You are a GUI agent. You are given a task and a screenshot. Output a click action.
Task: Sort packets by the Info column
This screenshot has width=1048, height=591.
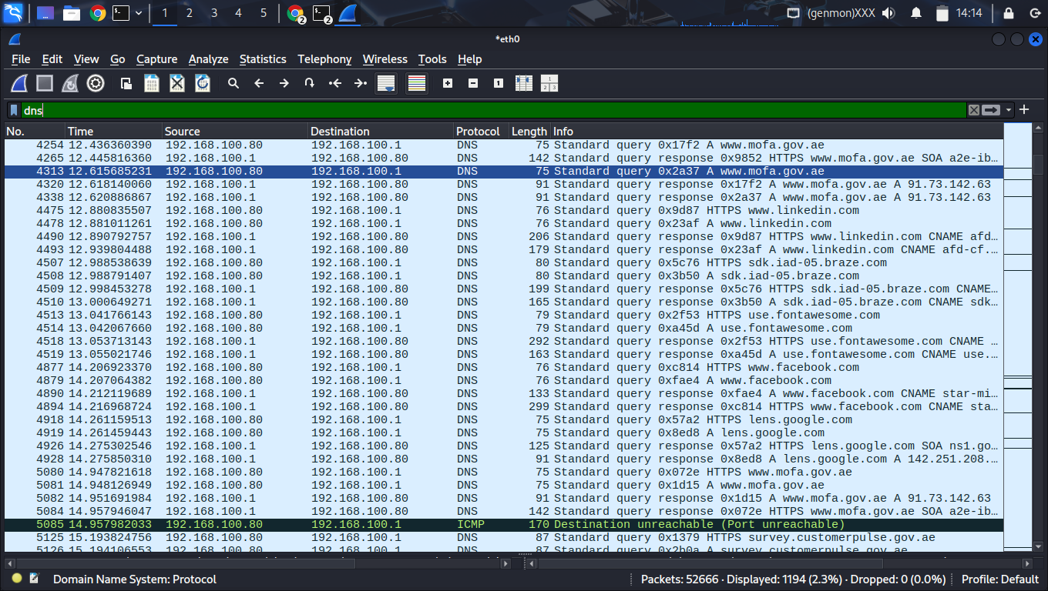[776, 132]
